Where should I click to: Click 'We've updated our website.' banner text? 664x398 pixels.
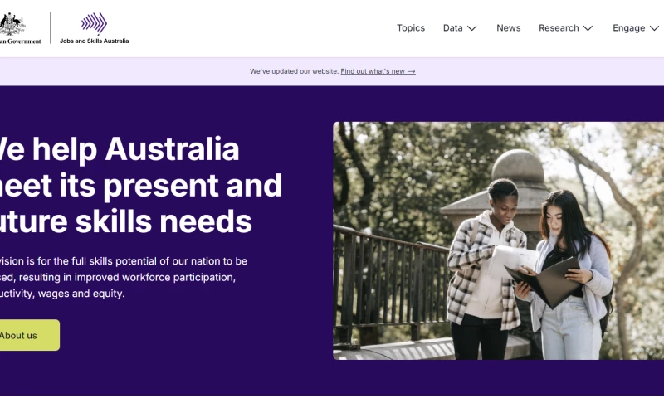295,71
